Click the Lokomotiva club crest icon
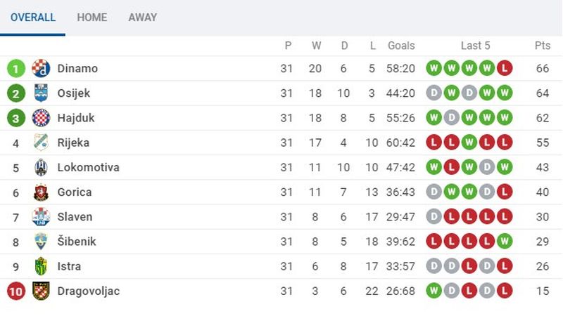This screenshot has height=316, width=563. (x=41, y=168)
